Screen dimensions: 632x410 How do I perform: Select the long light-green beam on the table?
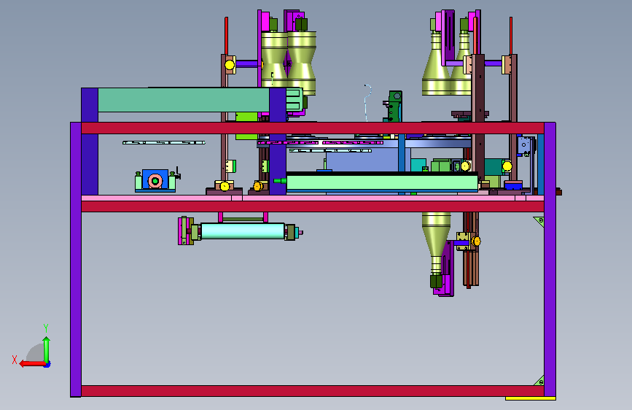click(x=382, y=182)
